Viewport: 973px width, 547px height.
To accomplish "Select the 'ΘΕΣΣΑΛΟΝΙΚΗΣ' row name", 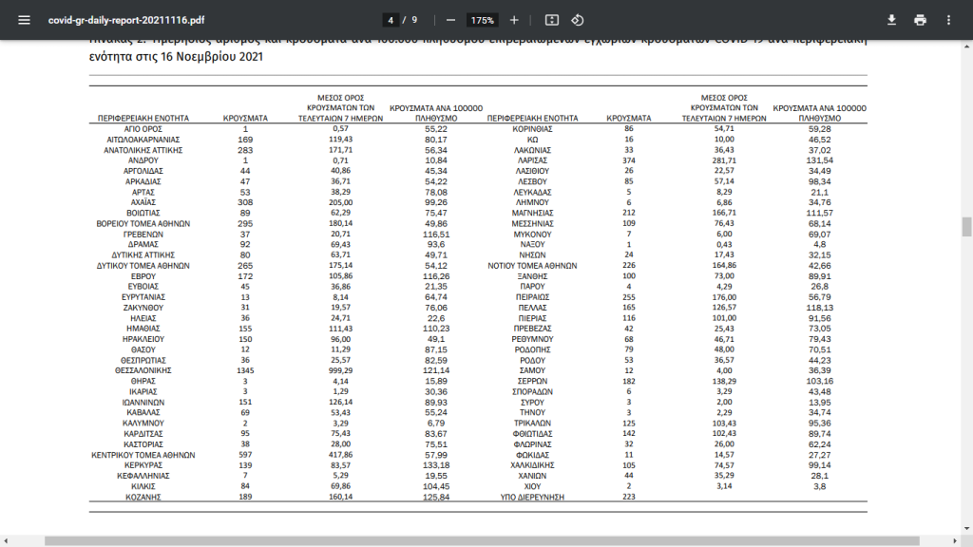I will click(143, 370).
